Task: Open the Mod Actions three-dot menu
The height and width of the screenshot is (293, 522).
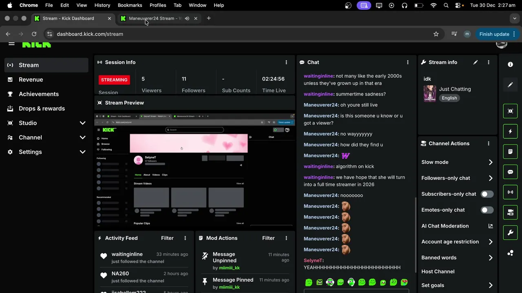Action: [x=286, y=238]
